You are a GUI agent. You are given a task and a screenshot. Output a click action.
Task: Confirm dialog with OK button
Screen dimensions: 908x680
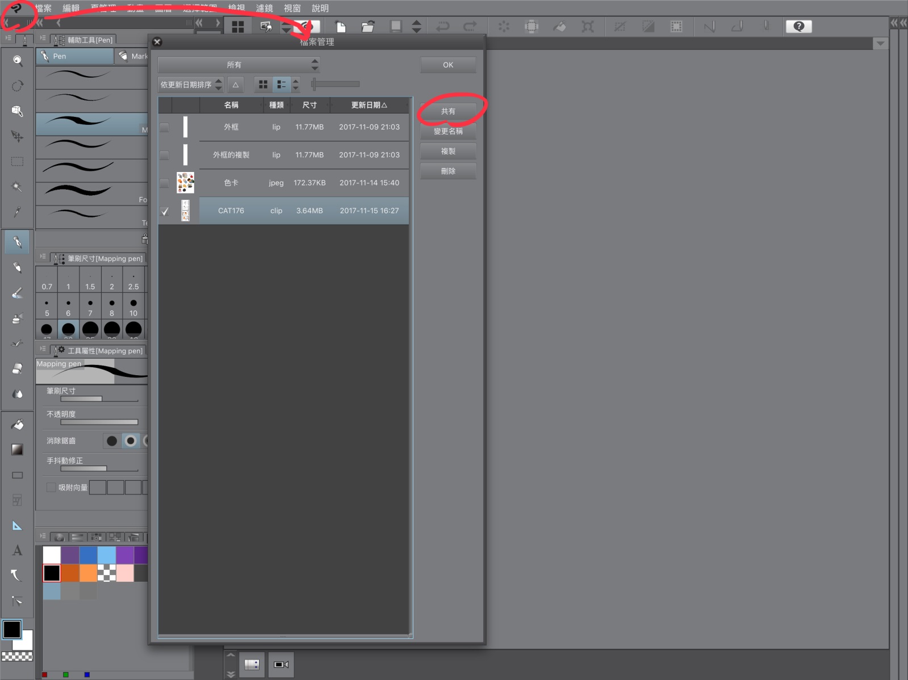pyautogui.click(x=448, y=65)
